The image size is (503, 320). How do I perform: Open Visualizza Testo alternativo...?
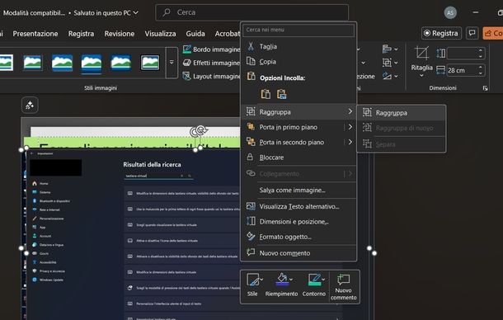tap(299, 206)
